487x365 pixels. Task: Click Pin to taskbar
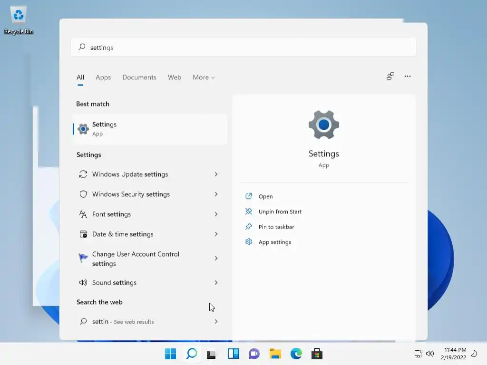point(276,227)
